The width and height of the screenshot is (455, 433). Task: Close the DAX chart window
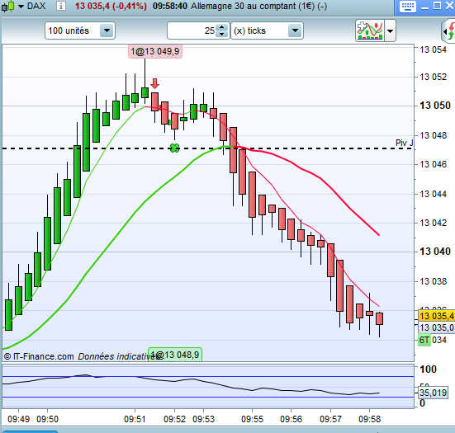(x=449, y=6)
